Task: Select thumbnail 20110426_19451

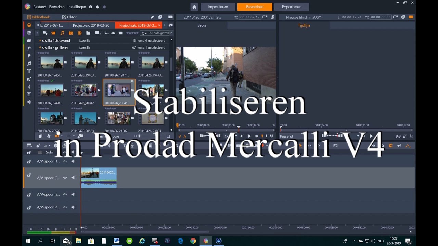Action: pos(52,64)
